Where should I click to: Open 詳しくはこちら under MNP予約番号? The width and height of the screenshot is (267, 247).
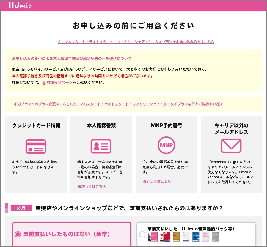coord(159,181)
